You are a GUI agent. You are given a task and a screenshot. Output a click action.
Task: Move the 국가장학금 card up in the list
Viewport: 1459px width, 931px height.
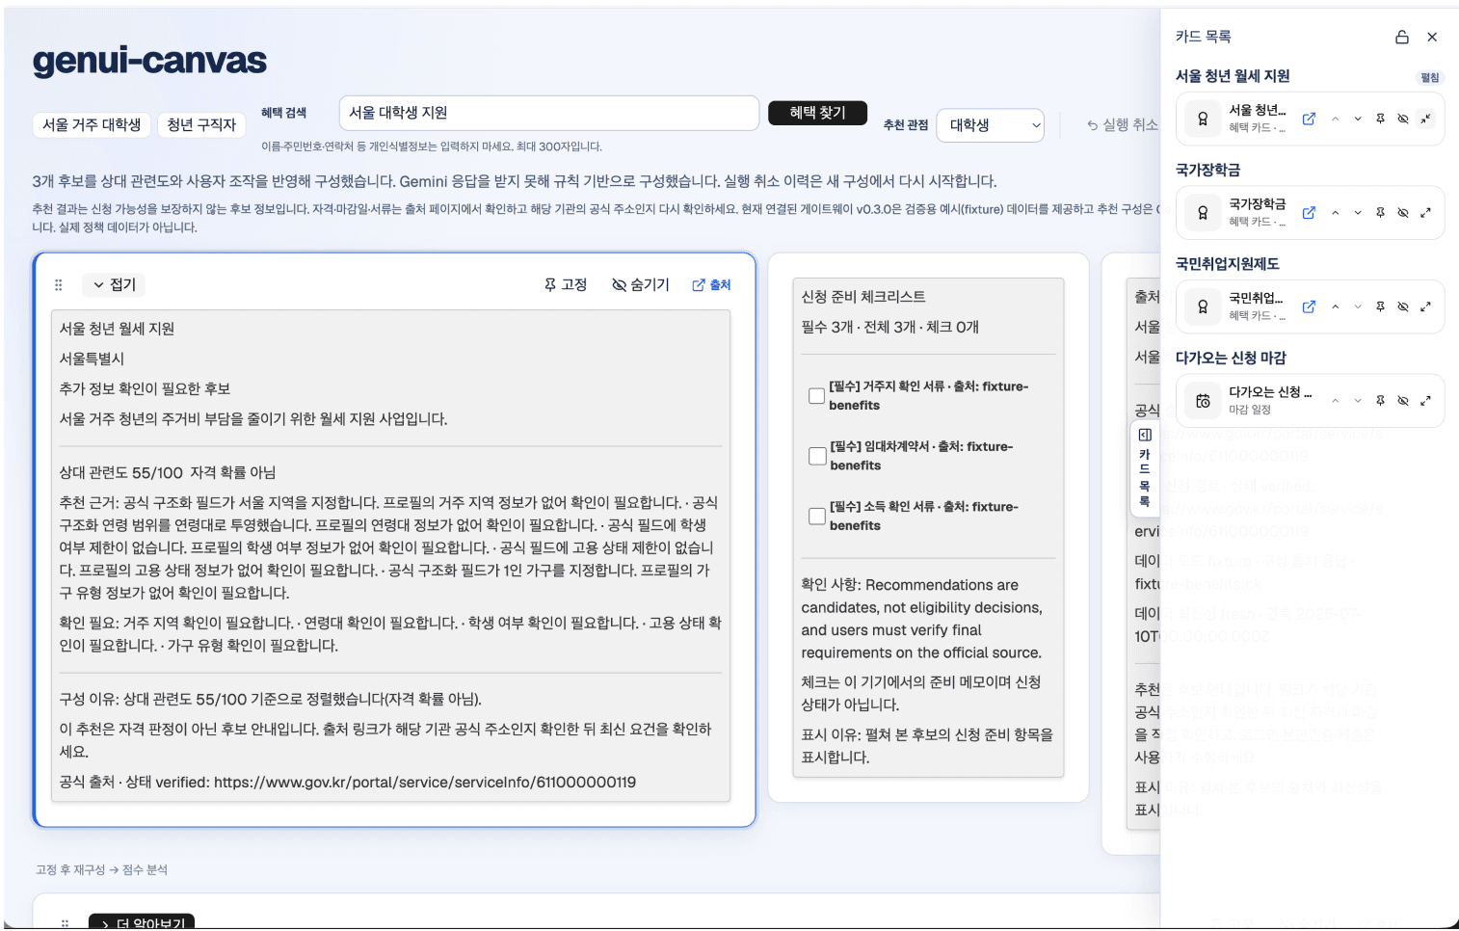point(1335,213)
